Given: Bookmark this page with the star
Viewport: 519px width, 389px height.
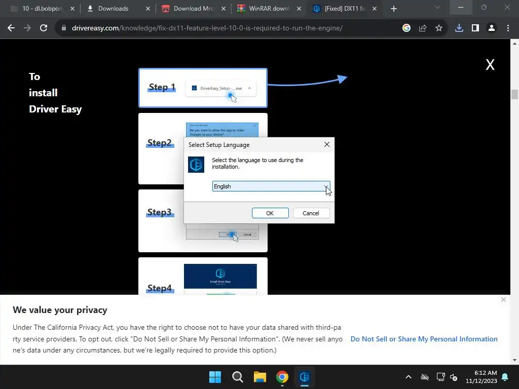Looking at the screenshot, I should tap(439, 28).
